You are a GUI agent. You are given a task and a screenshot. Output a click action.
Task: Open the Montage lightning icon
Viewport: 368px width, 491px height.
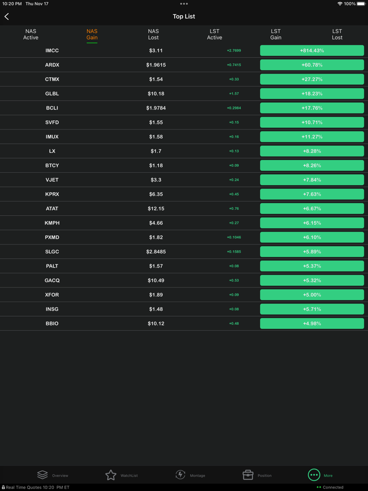[180, 475]
